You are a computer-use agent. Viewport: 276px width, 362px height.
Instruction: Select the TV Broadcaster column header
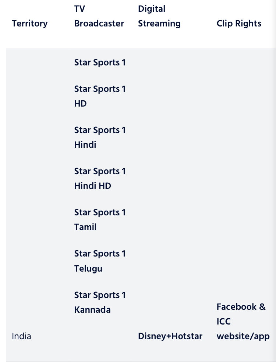99,16
